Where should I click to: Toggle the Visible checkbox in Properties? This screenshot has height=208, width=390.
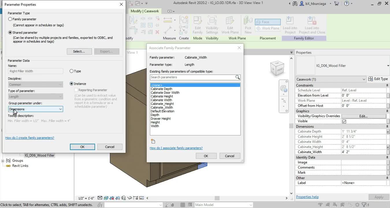coord(344,121)
